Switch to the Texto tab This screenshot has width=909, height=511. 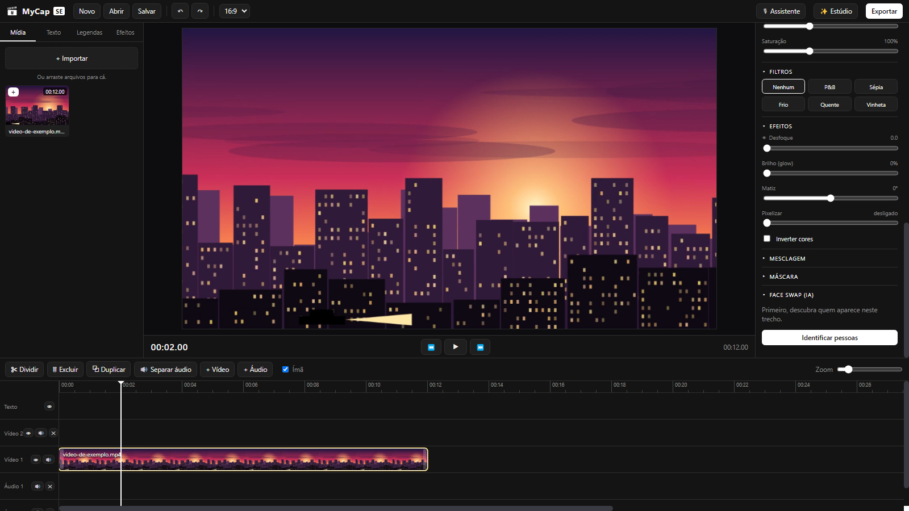coord(54,32)
